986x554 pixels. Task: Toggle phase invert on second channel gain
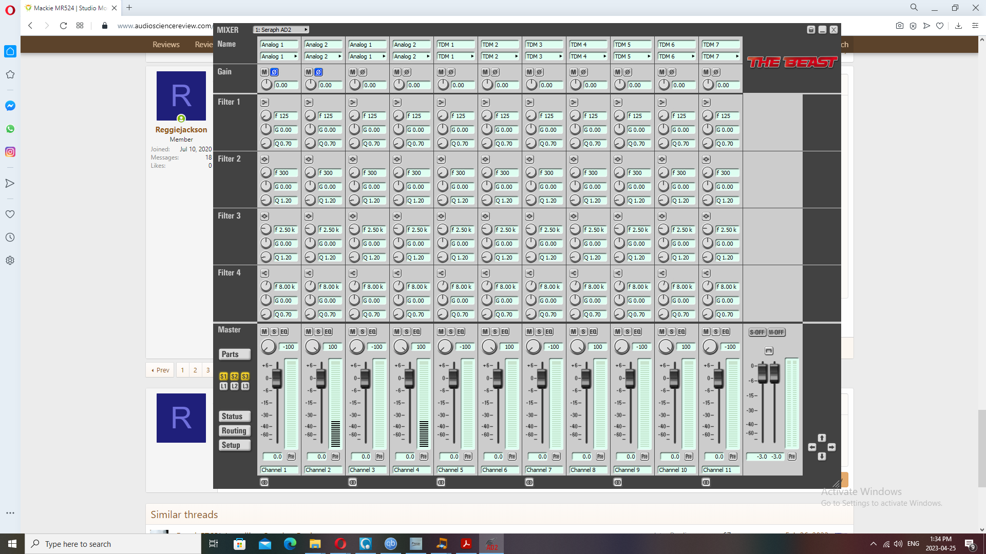[x=318, y=72]
